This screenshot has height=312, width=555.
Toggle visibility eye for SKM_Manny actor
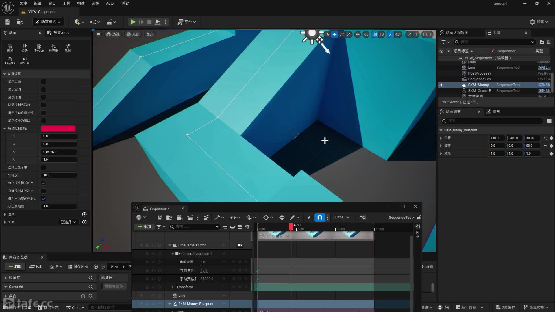[x=441, y=85]
